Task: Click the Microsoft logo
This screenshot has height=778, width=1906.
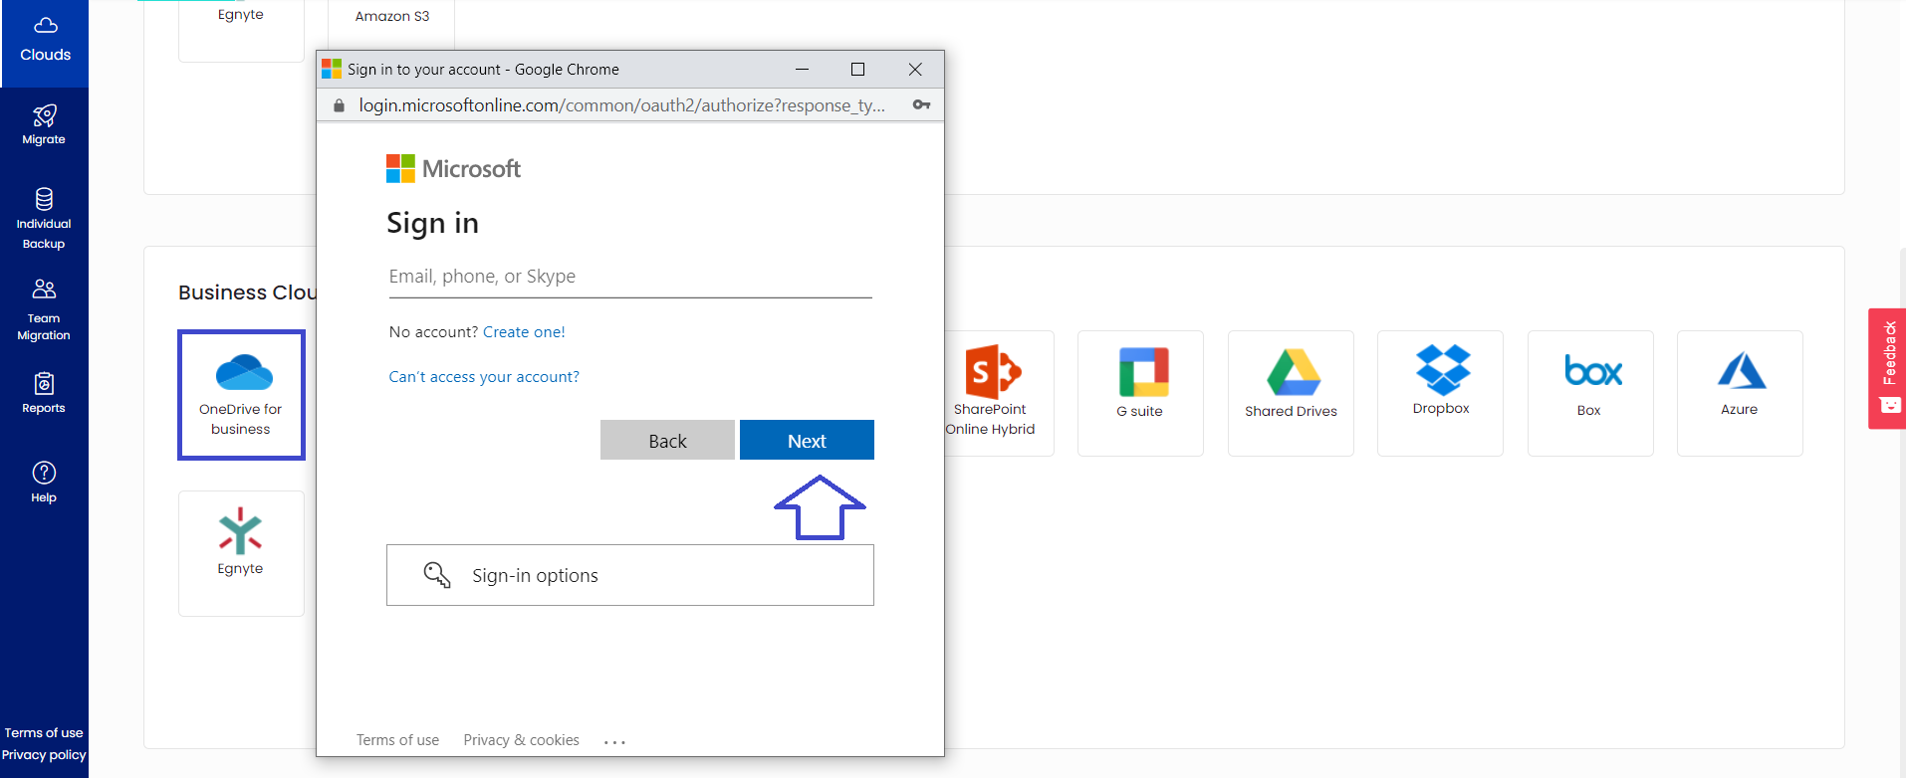Action: pos(453,168)
